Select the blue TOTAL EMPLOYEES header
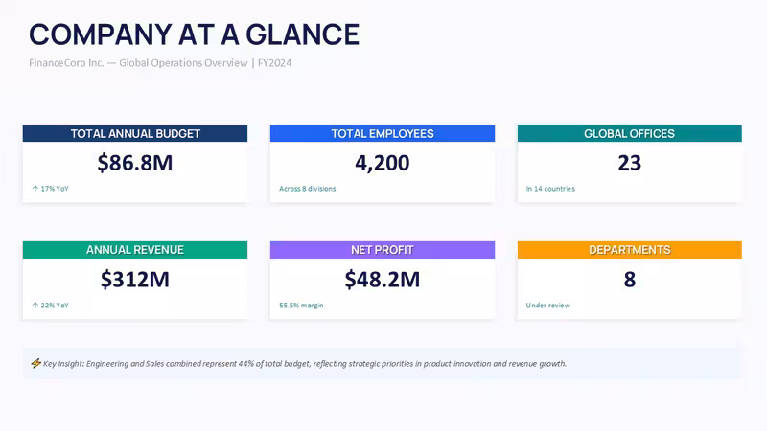The image size is (767, 431). pyautogui.click(x=383, y=133)
